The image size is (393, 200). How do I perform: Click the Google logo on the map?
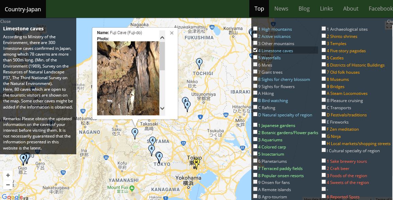pyautogui.click(x=12, y=197)
